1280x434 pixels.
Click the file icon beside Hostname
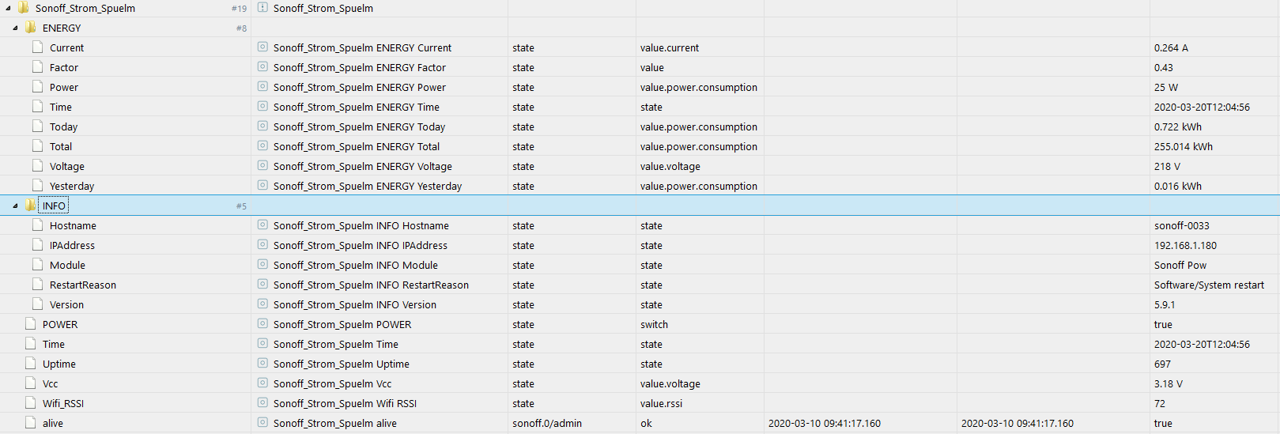click(x=38, y=225)
